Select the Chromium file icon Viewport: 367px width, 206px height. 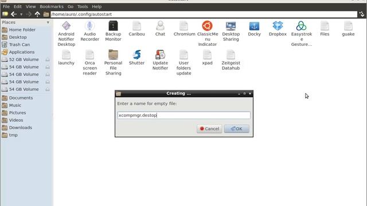coord(183,26)
